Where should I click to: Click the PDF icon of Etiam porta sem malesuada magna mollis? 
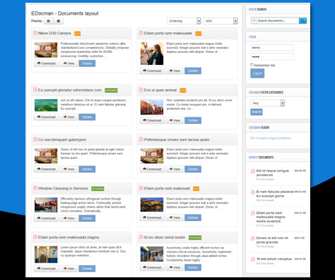pos(253,213)
